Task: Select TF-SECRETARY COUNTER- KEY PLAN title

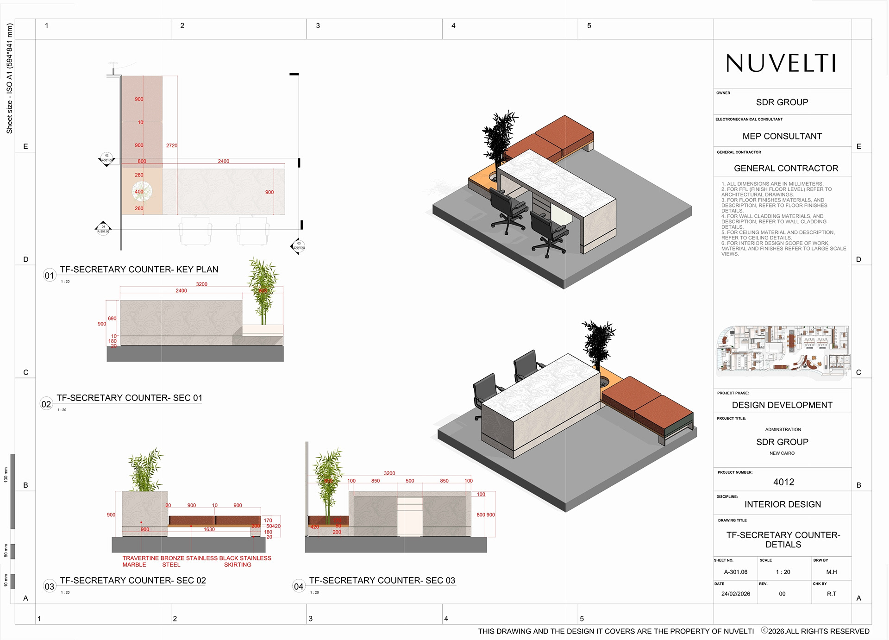Action: (139, 270)
